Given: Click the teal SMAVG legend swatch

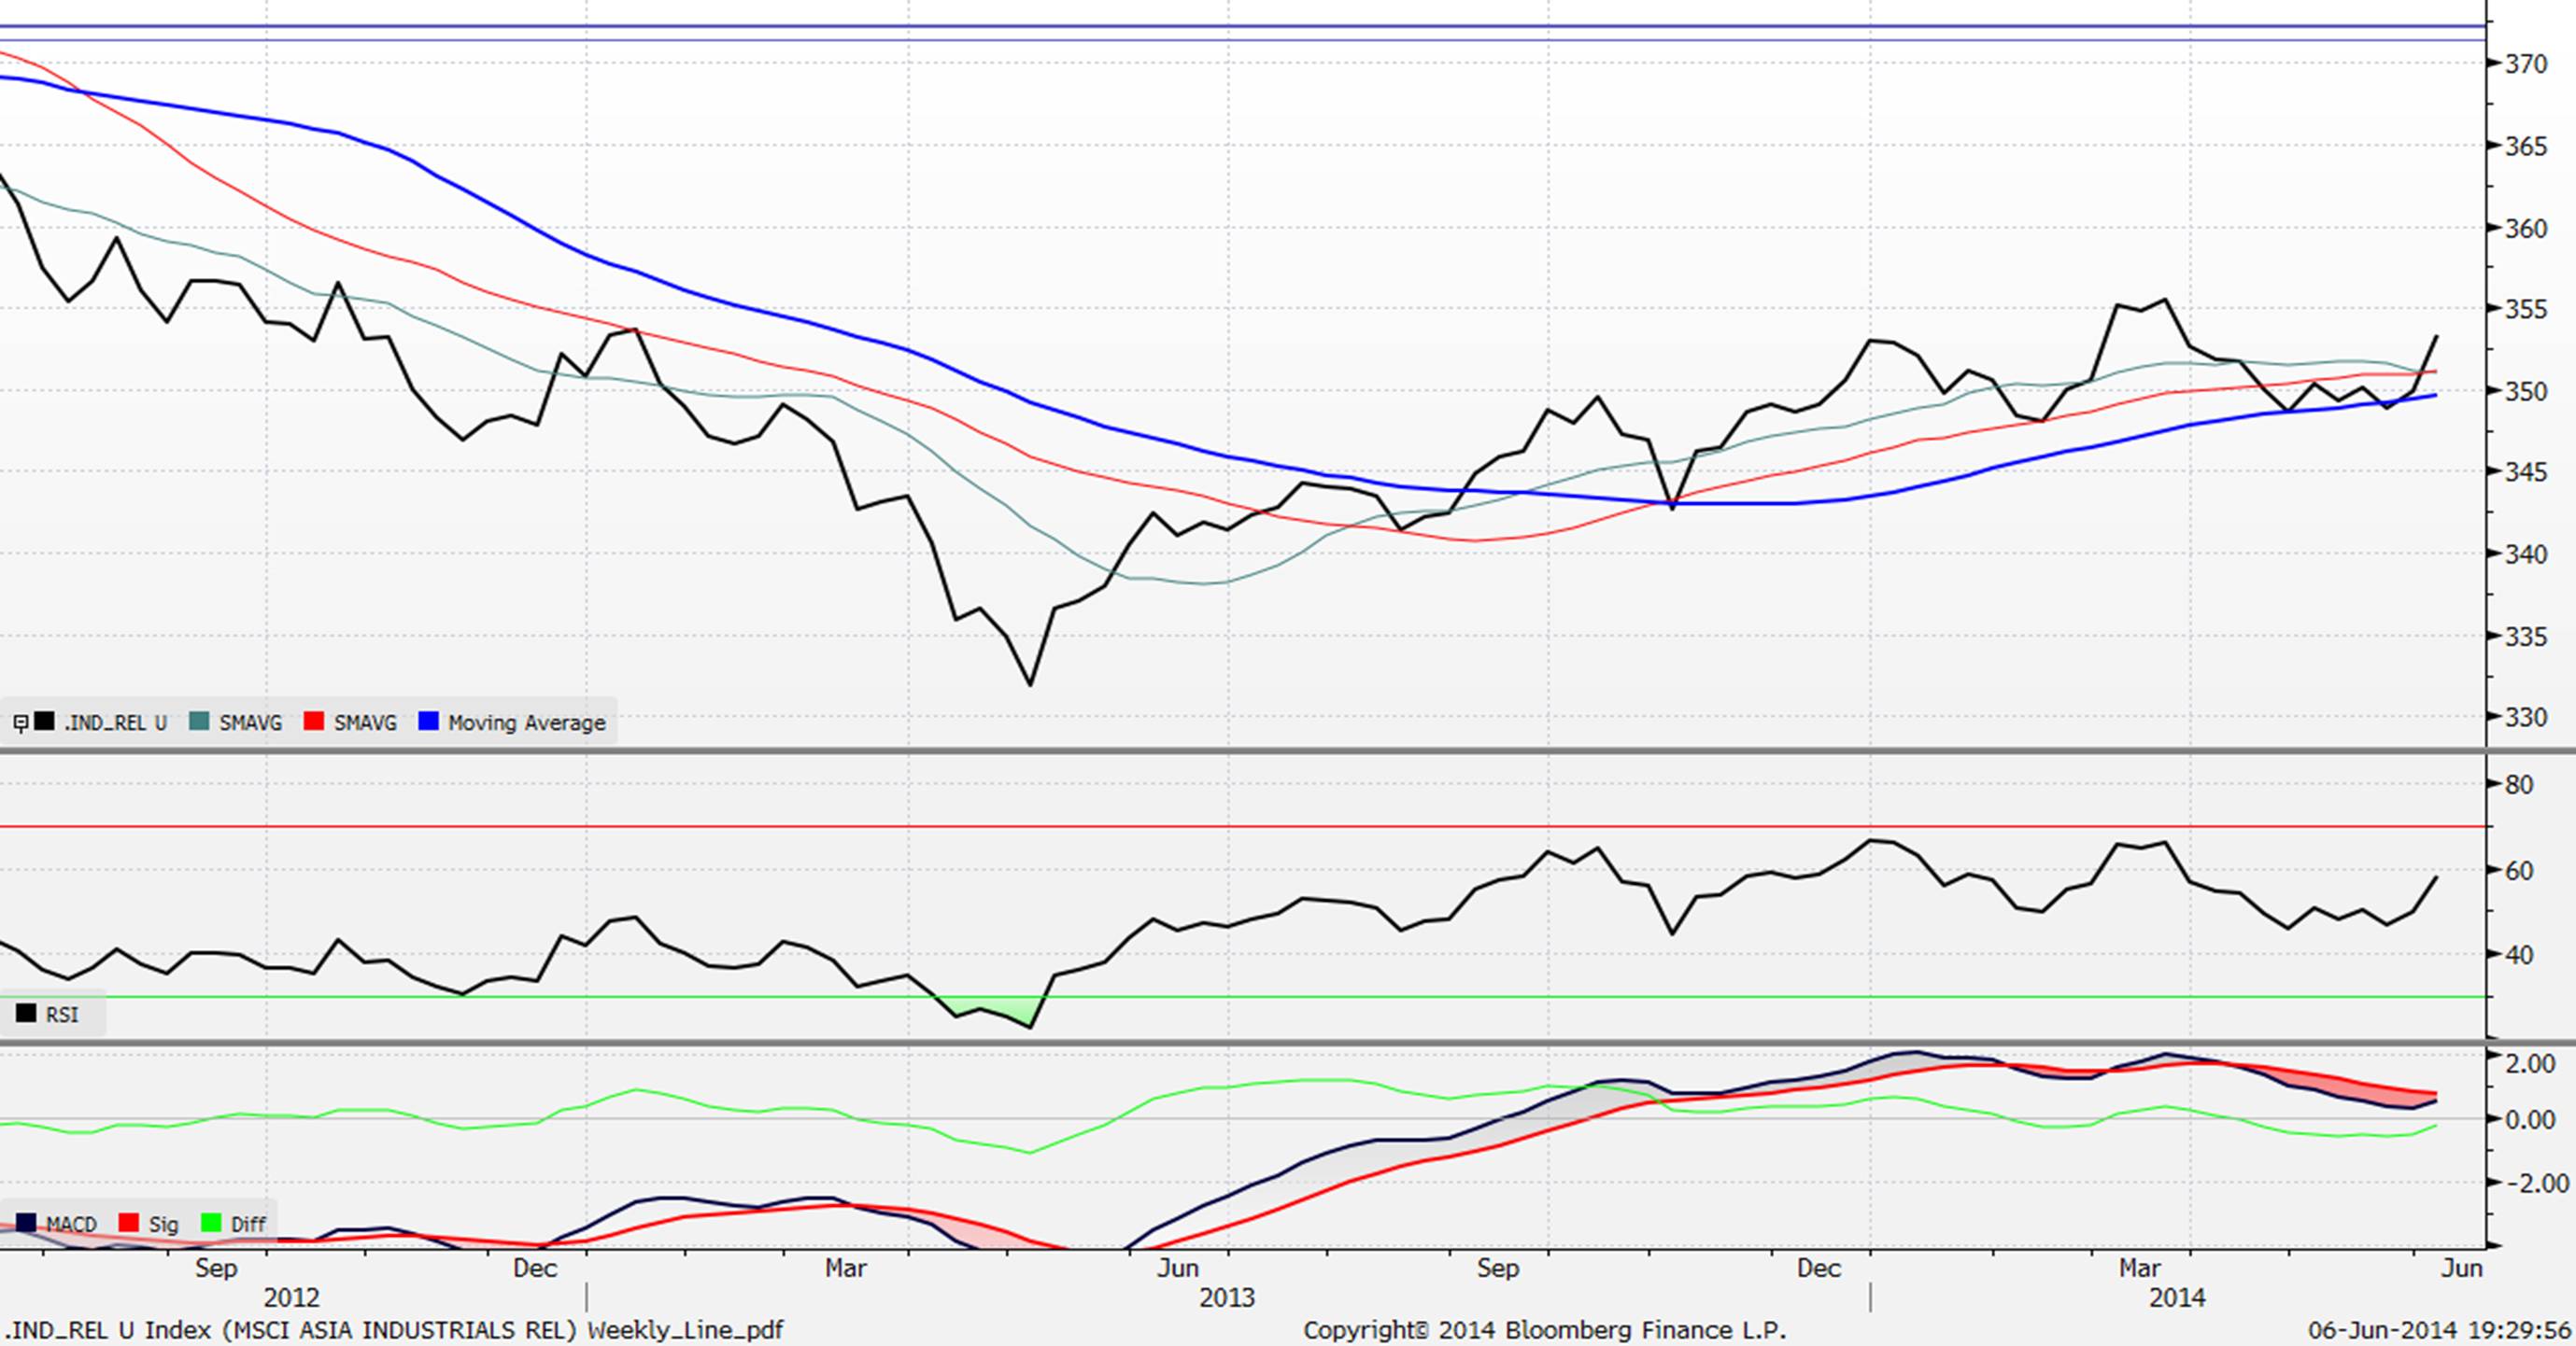Looking at the screenshot, I should tap(199, 722).
